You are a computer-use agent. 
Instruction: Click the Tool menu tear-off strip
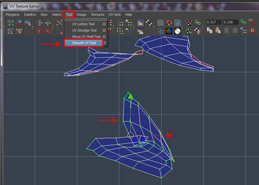86,19
